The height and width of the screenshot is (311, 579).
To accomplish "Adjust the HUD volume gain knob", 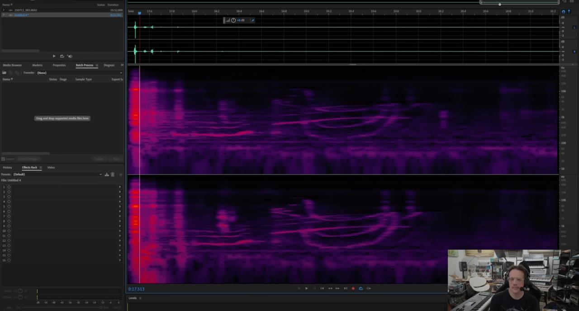I will coord(233,20).
